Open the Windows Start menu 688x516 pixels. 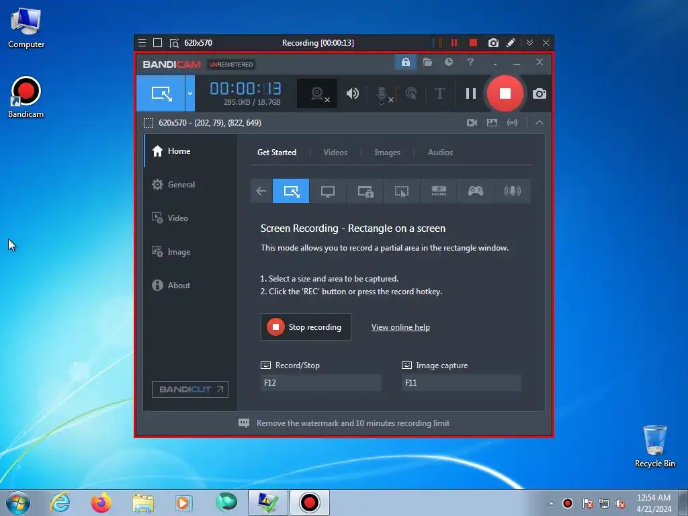pos(18,503)
